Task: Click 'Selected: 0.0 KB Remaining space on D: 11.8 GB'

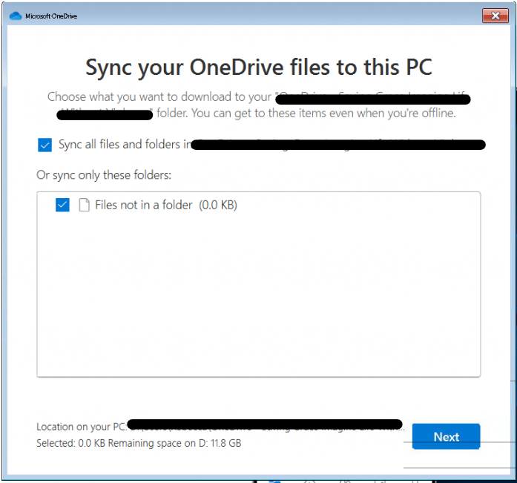Action: (139, 443)
